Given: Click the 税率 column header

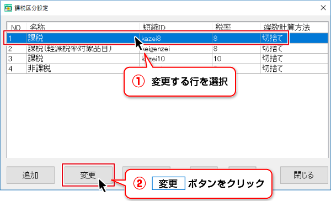Looking at the screenshot, I should [236, 27].
